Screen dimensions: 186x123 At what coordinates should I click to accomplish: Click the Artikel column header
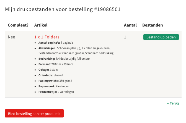click(41, 25)
